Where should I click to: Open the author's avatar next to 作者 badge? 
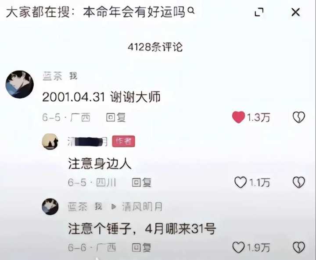click(x=50, y=142)
